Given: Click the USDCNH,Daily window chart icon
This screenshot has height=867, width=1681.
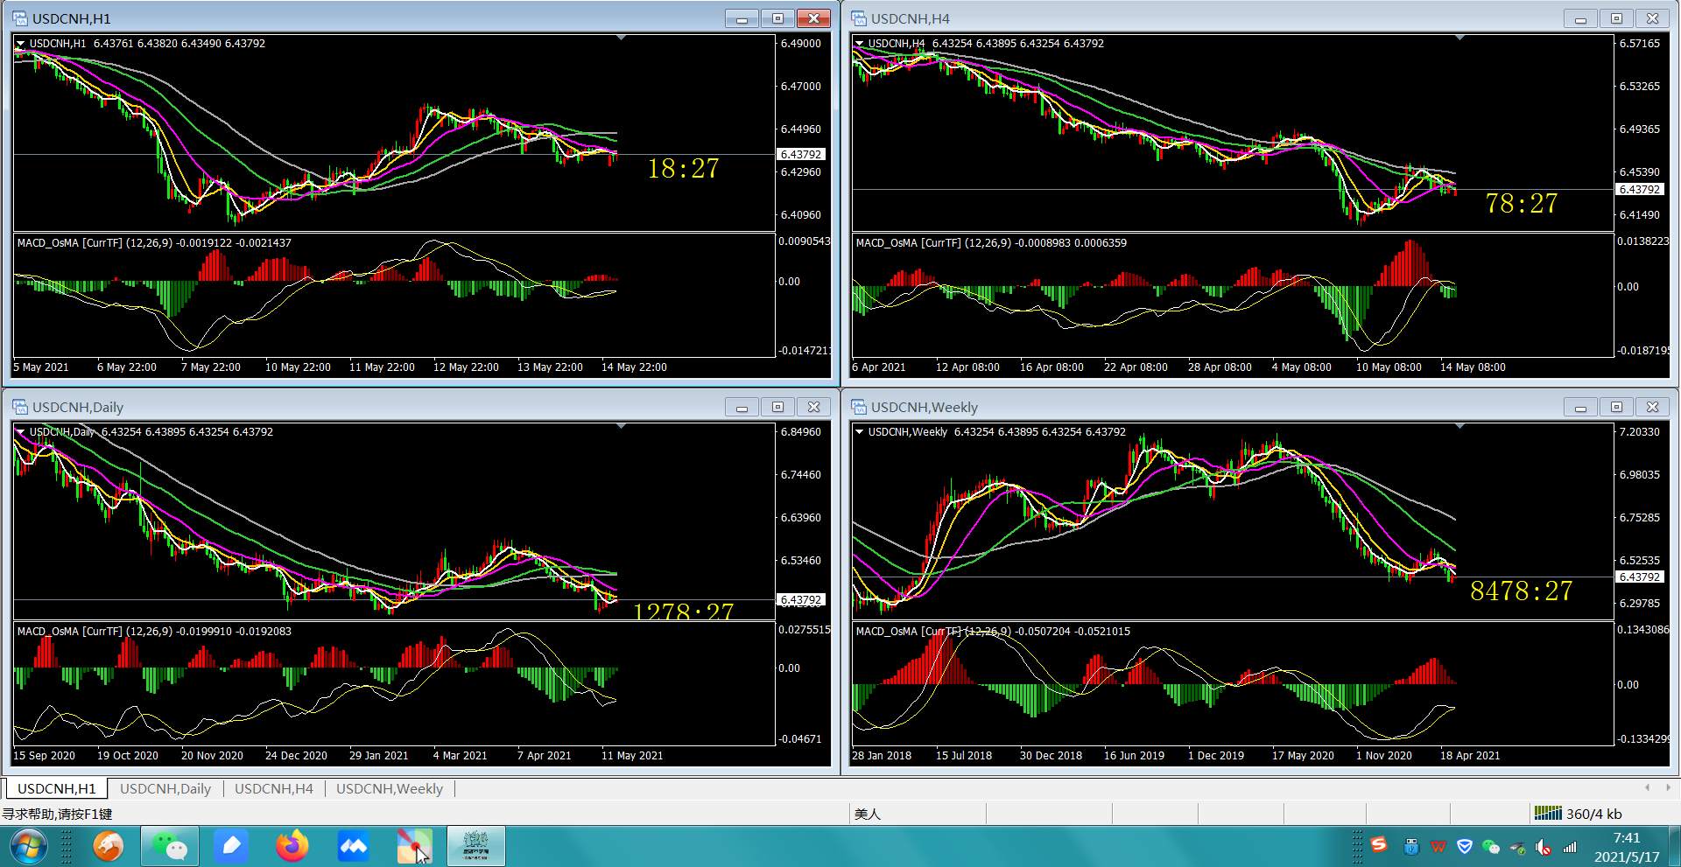Looking at the screenshot, I should [x=20, y=407].
